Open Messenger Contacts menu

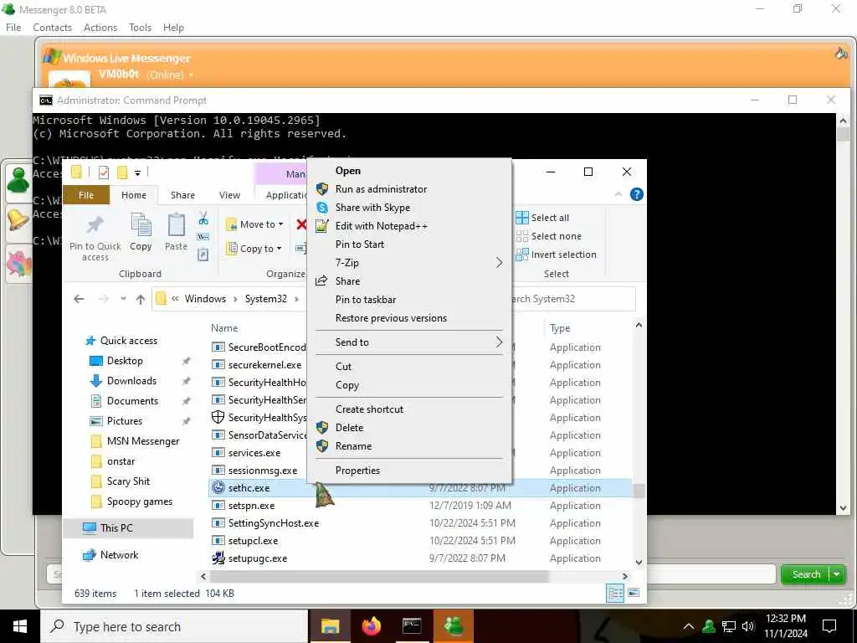click(x=52, y=28)
